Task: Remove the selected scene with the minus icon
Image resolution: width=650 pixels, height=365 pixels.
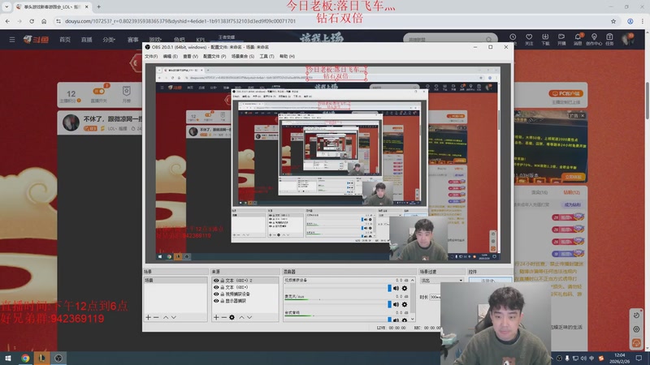Action: coord(156,317)
